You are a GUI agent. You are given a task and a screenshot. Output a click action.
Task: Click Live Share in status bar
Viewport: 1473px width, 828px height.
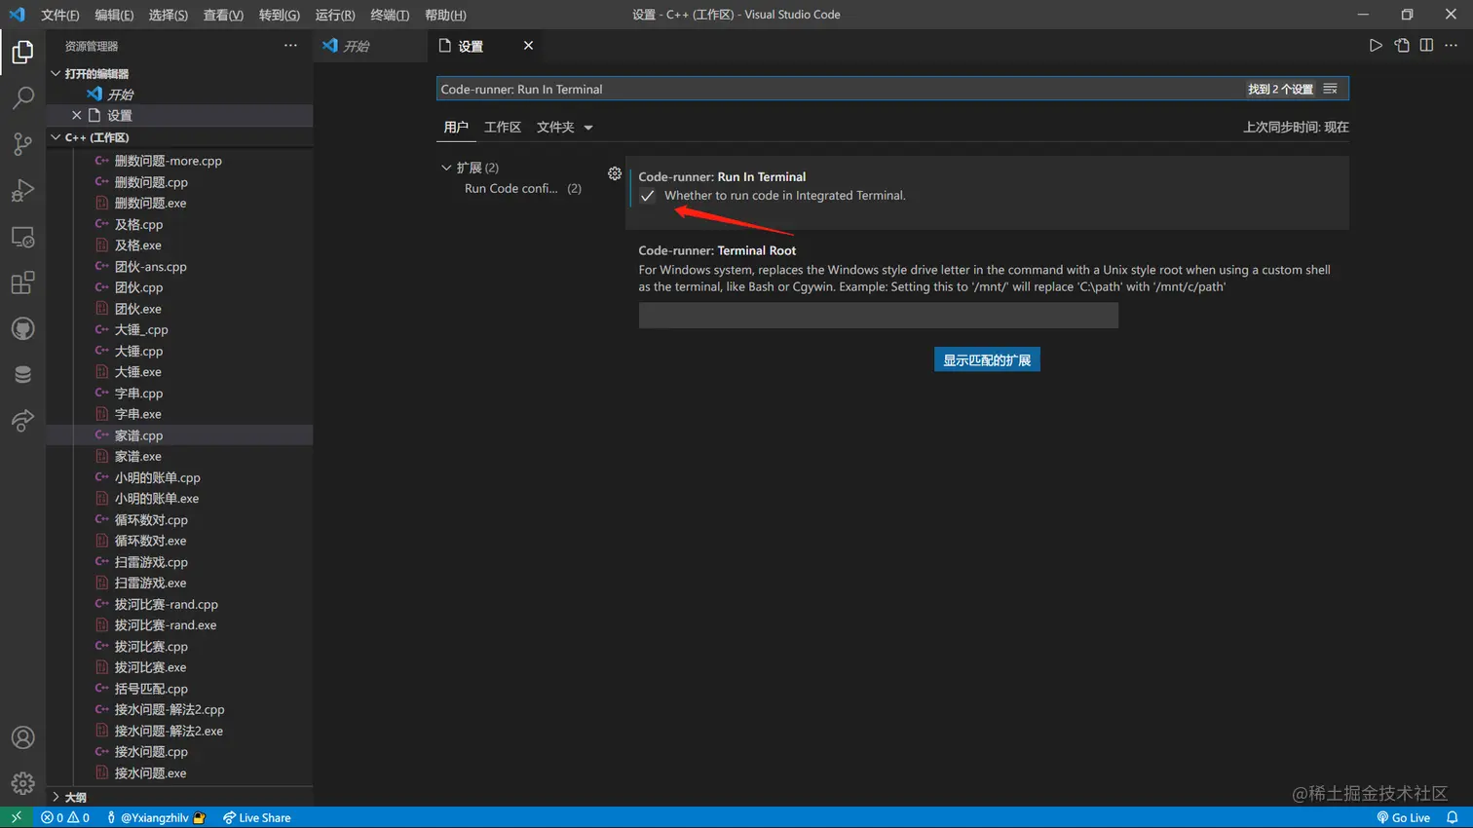pos(257,817)
